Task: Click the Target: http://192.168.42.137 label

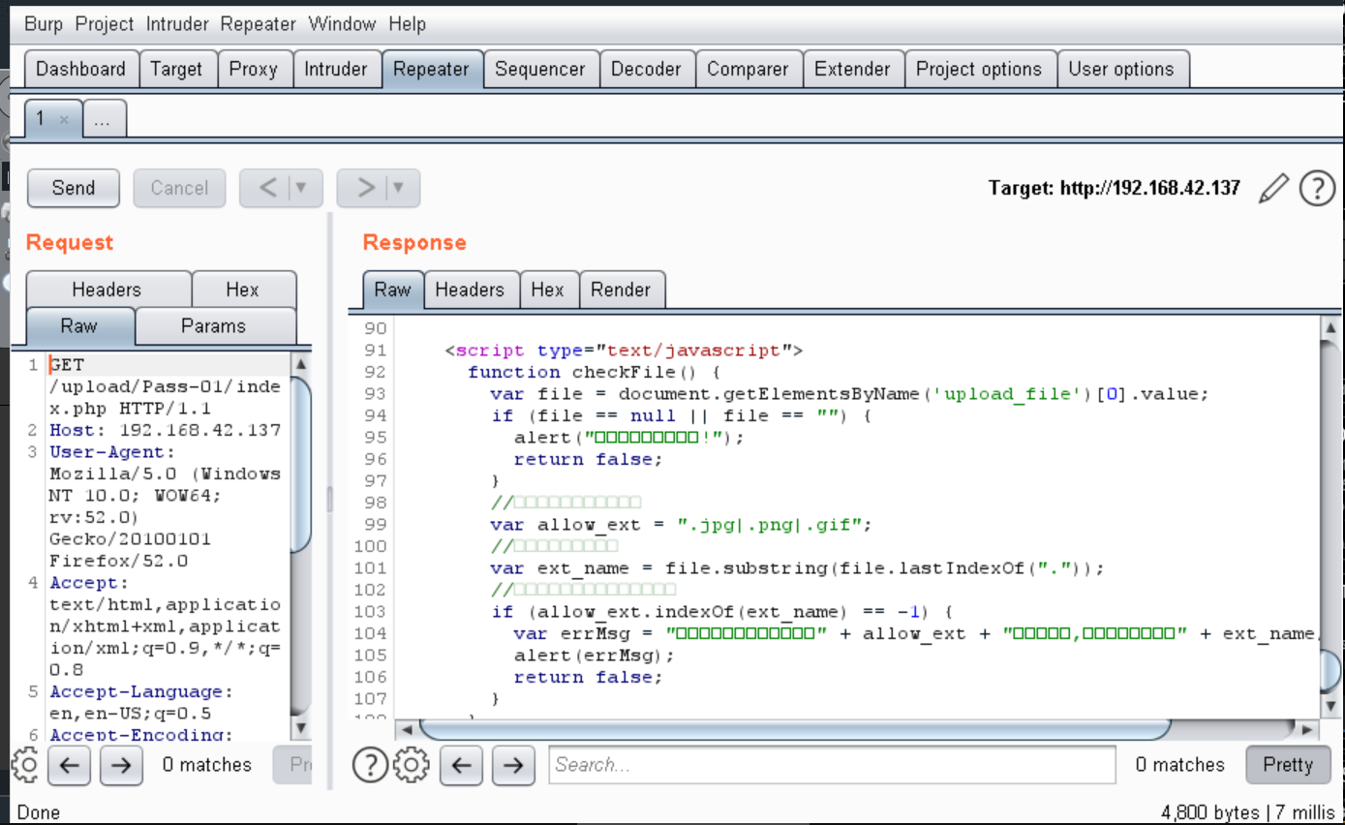Action: coord(1114,188)
